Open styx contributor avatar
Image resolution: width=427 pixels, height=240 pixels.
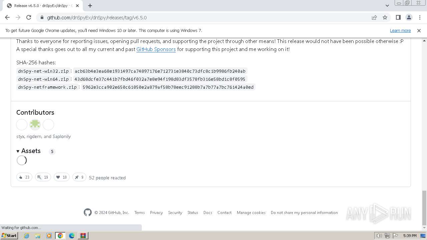pyautogui.click(x=22, y=125)
